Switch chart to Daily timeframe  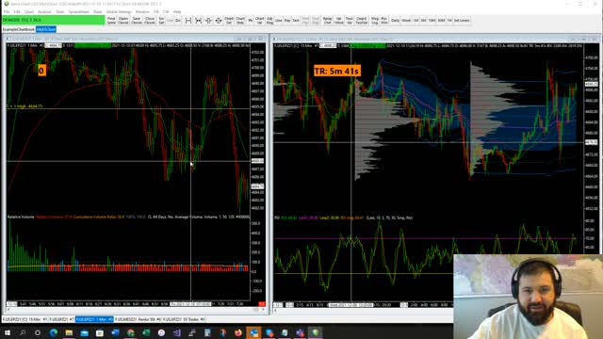[x=396, y=21]
